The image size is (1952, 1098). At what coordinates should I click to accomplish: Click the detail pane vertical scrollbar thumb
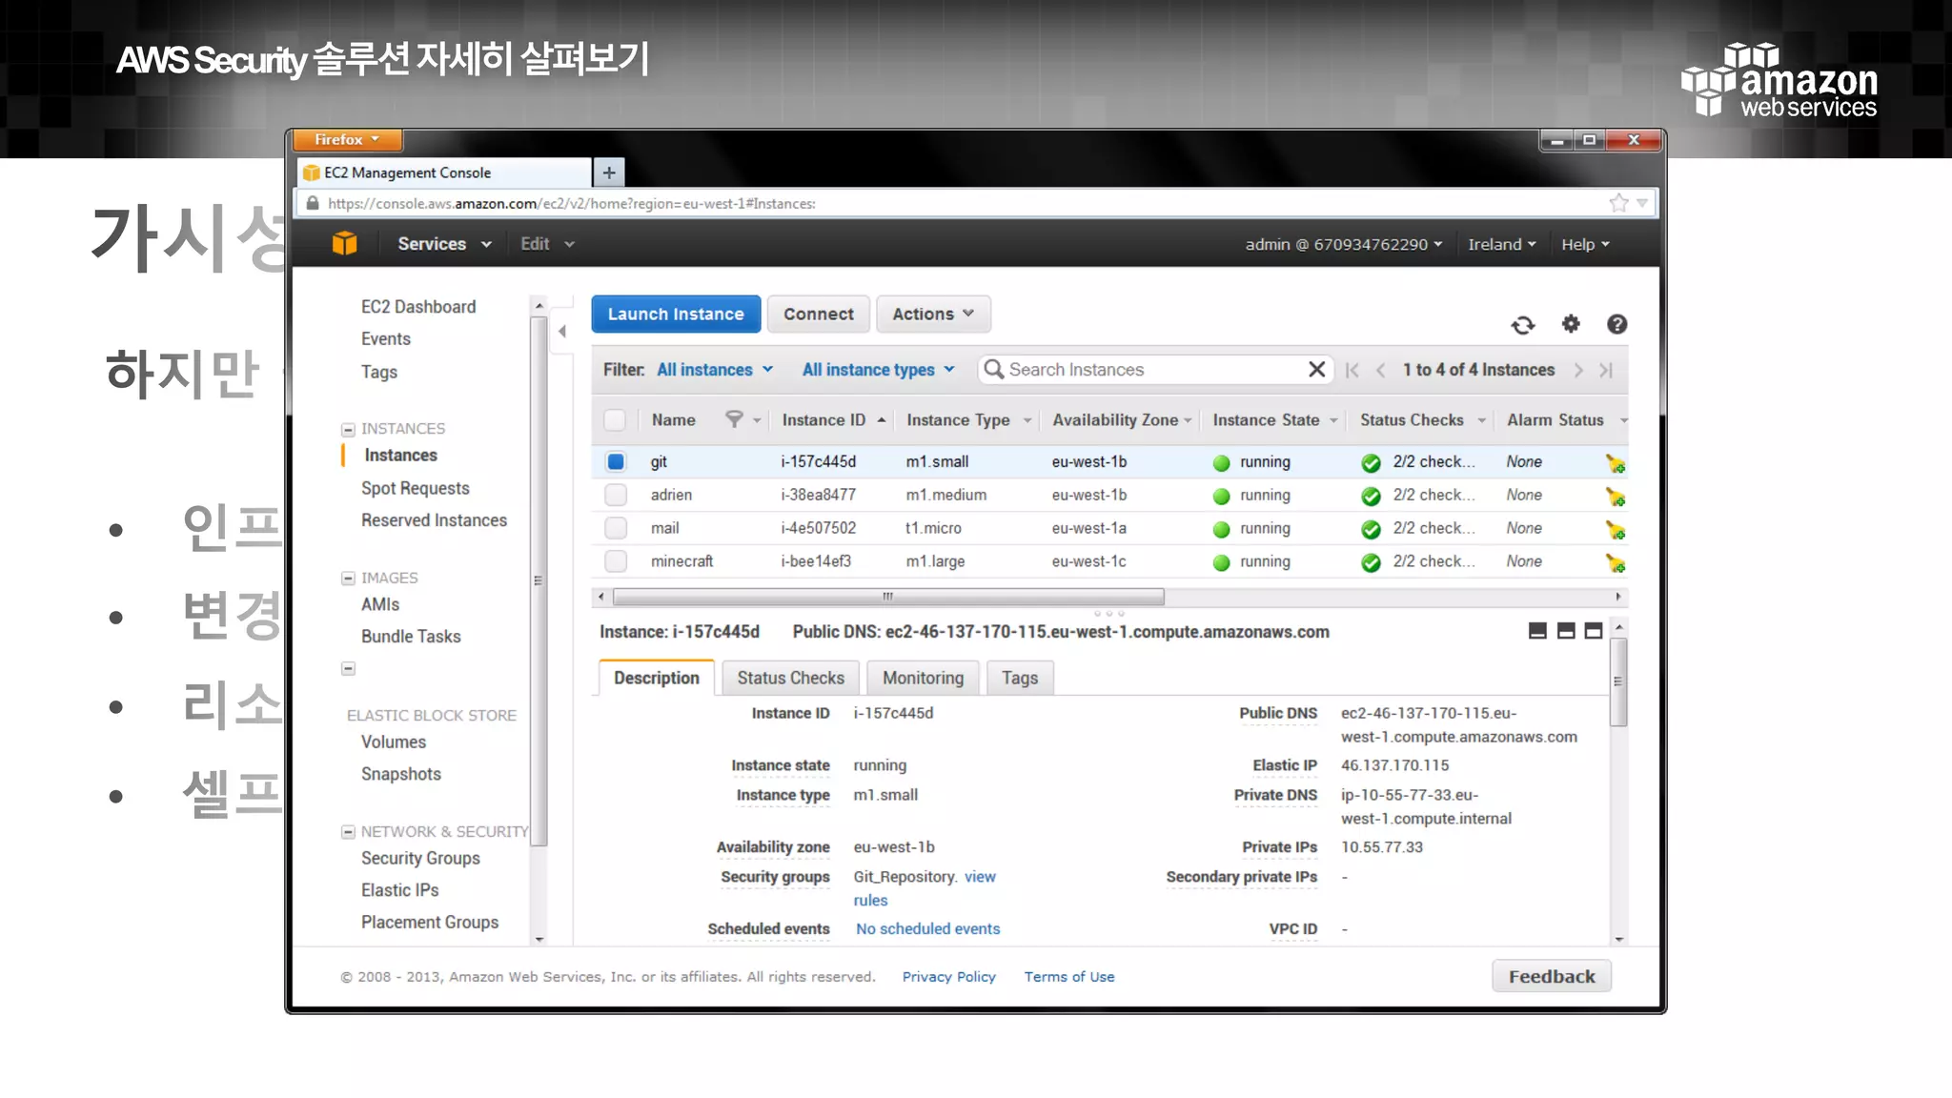[1617, 681]
